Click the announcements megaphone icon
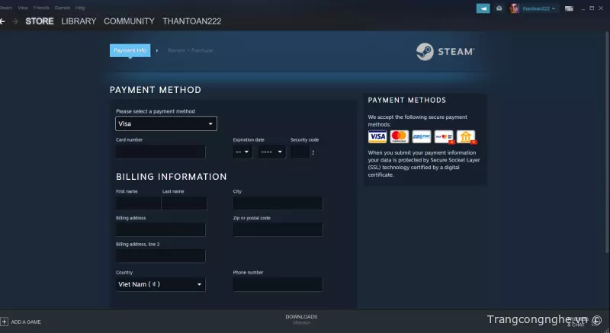This screenshot has height=333, width=610. pyautogui.click(x=483, y=8)
